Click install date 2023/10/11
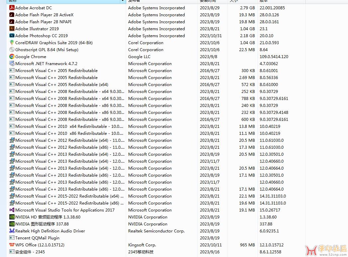This screenshot has height=257, width=348. [x=211, y=245]
